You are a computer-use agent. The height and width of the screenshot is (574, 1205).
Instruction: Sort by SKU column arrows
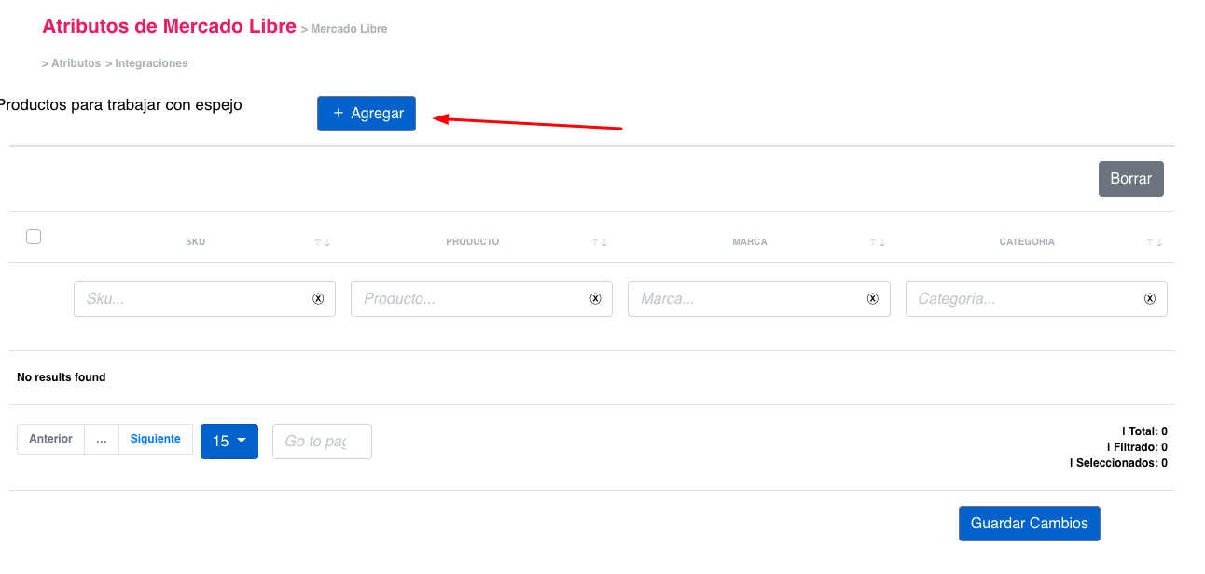pyautogui.click(x=323, y=242)
